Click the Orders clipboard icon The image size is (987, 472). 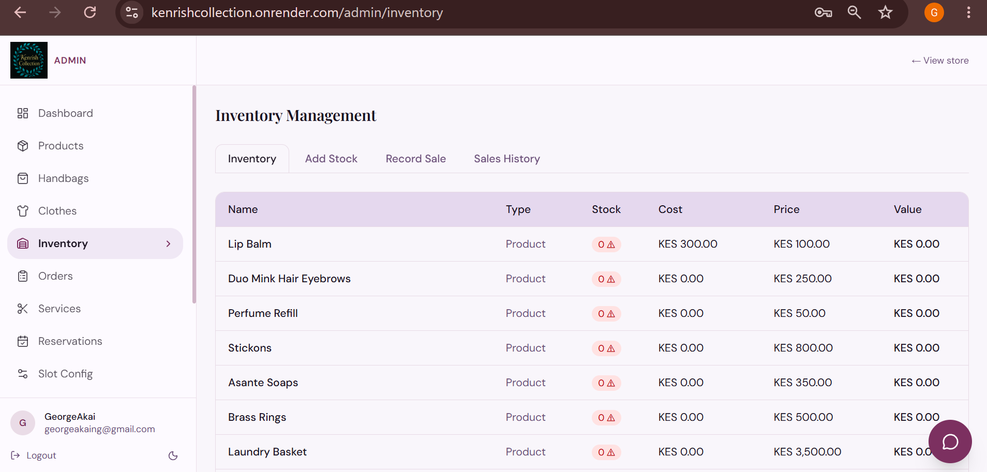click(23, 276)
